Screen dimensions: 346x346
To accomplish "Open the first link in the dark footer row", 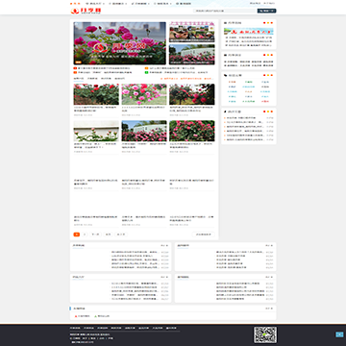I will click(75, 328).
